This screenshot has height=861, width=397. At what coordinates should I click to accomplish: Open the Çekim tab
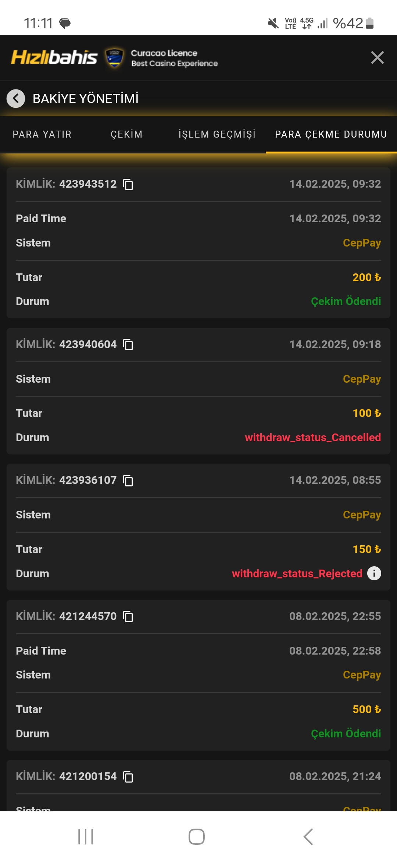tap(126, 134)
